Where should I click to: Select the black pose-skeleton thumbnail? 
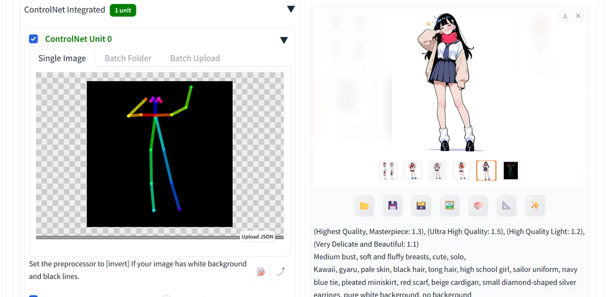click(511, 171)
